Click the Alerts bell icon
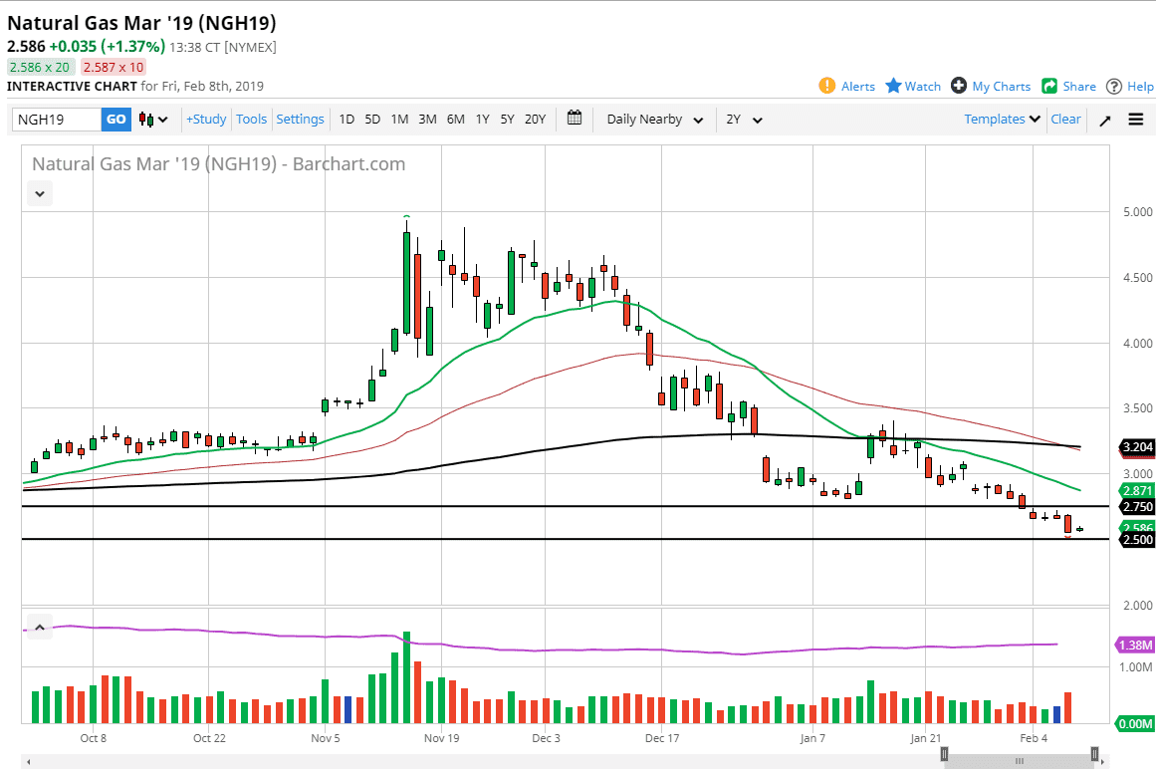The height and width of the screenshot is (776, 1156). tap(827, 86)
